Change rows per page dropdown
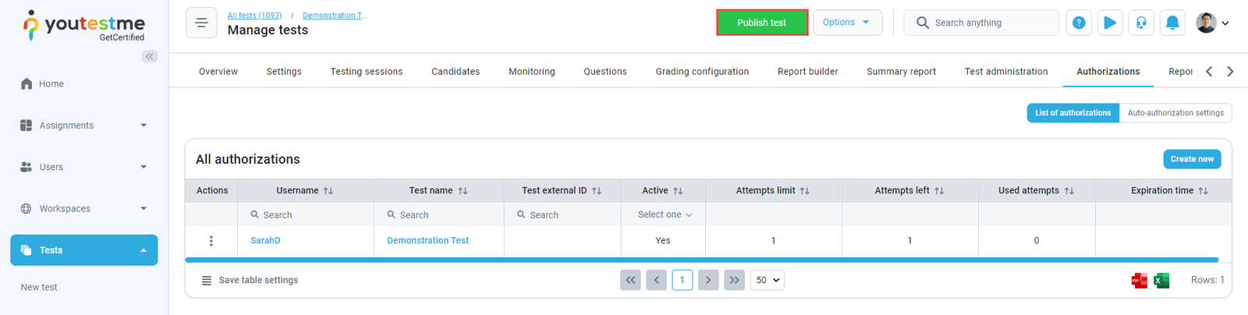Screen dimensions: 1248x315 767,280
